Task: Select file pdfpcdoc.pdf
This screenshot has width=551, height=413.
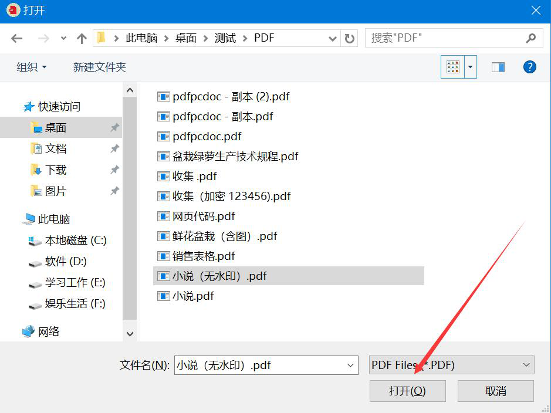Action: 200,136
